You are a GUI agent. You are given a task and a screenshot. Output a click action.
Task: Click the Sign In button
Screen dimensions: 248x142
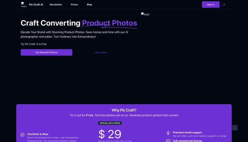click(211, 5)
